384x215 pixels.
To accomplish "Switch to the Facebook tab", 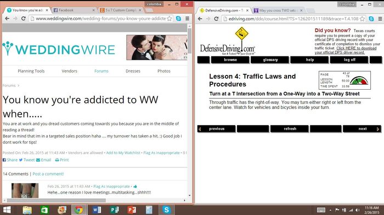I will tap(73, 10).
